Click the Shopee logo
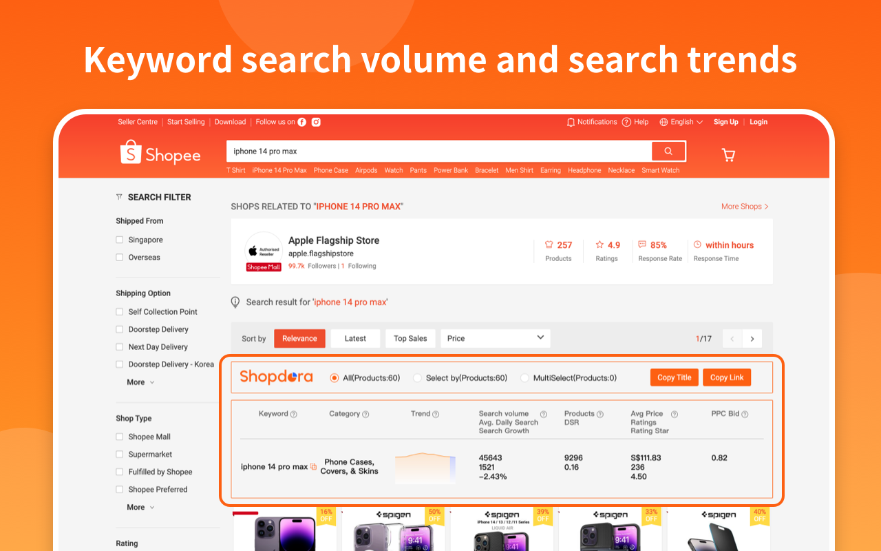This screenshot has width=881, height=551. (x=160, y=154)
